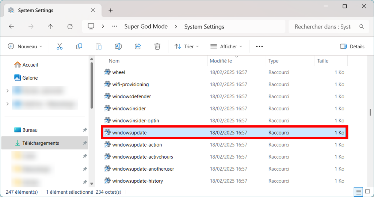374x197 pixels.
Task: Click the 247 élément(s) status text
Action: (22, 192)
